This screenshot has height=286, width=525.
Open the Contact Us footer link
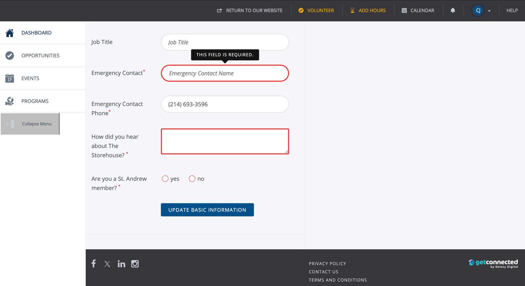(x=324, y=272)
